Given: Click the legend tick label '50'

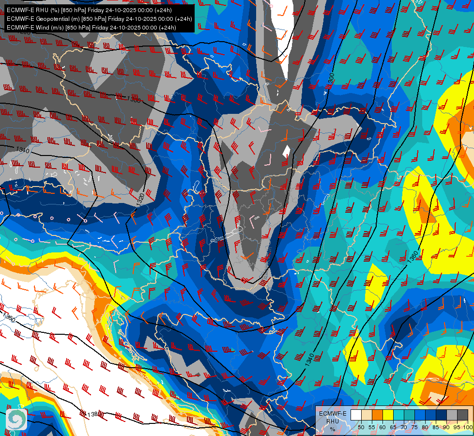Looking at the screenshot, I should [361, 427].
